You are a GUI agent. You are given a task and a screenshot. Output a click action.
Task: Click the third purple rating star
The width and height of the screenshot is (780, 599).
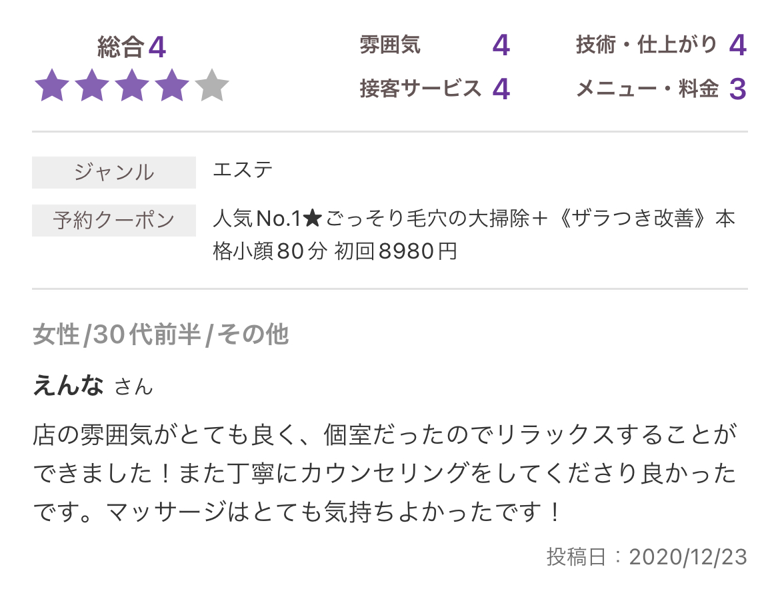pyautogui.click(x=132, y=85)
